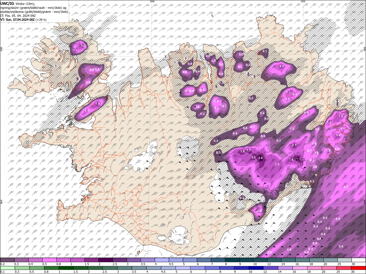Pick the lower legend green swatch labeled 0.3

22,268
